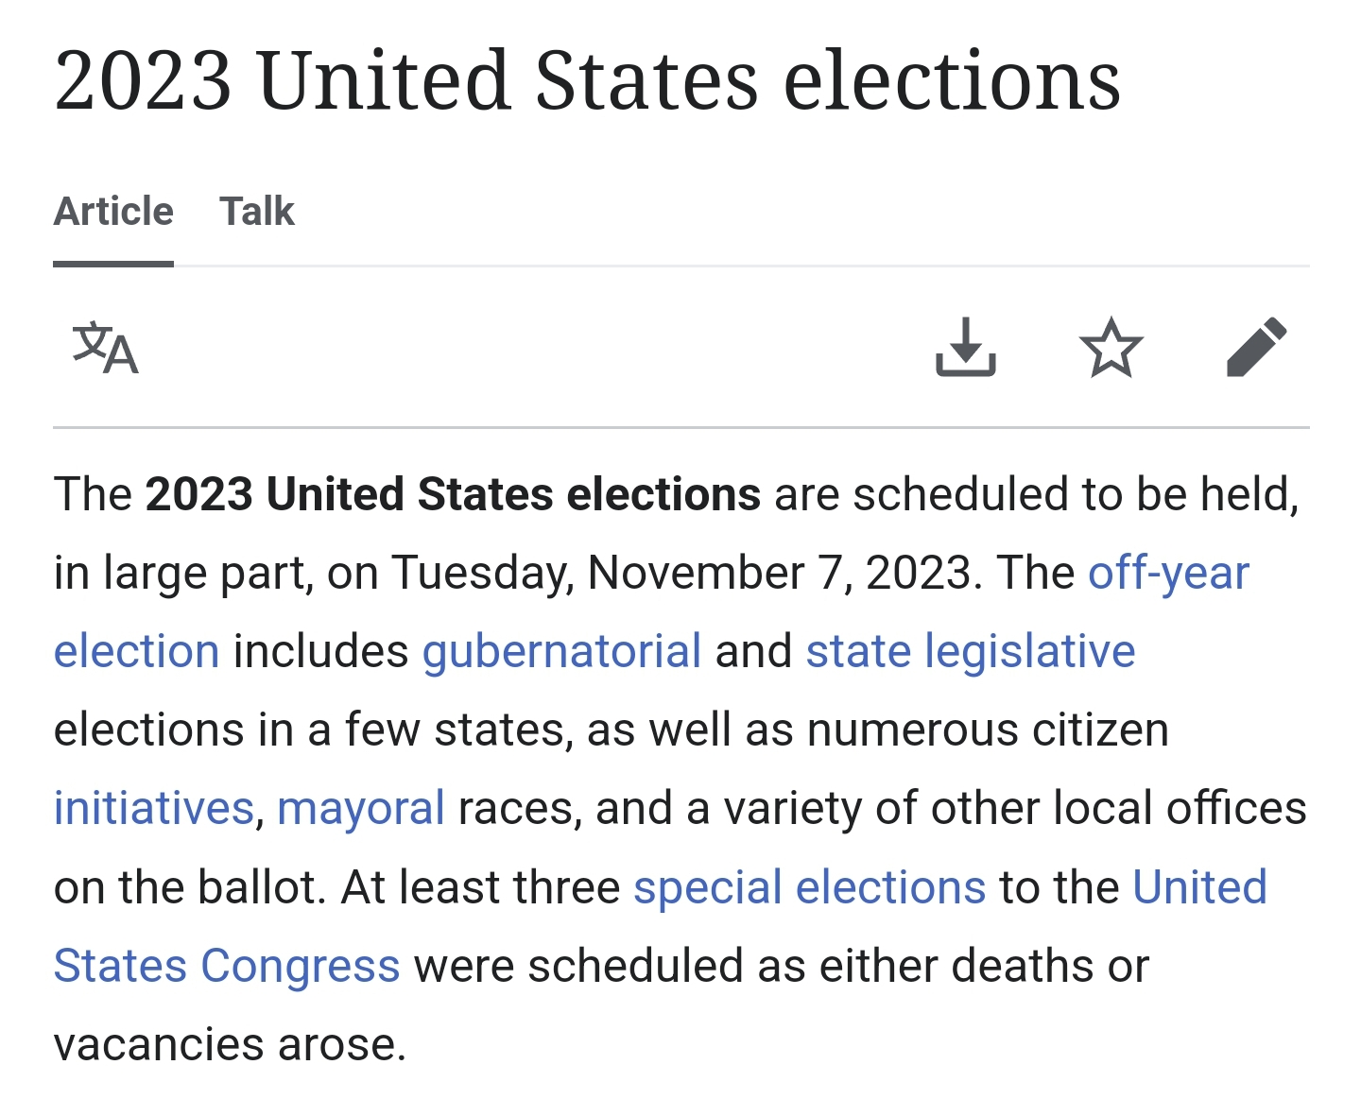
Task: Click the "November 7, 2023" date text
Action: (780, 574)
